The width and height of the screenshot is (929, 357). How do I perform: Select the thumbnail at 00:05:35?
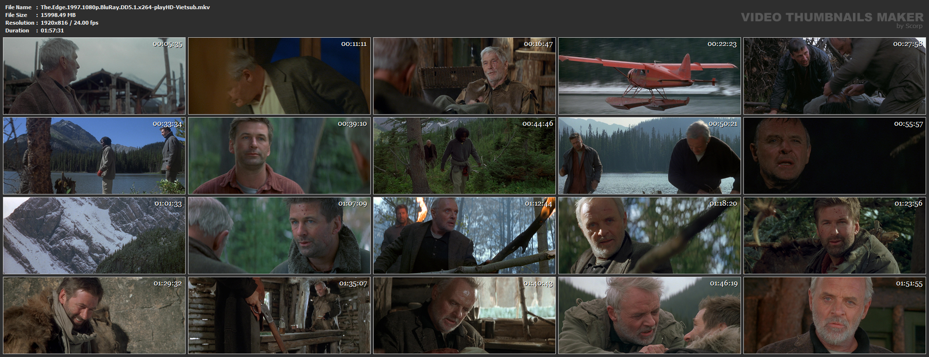pyautogui.click(x=94, y=76)
